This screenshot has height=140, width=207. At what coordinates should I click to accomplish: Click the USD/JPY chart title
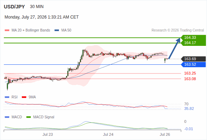[x=14, y=7]
